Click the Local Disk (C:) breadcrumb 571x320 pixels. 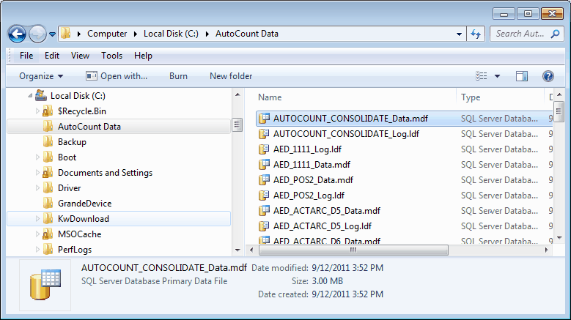click(x=171, y=34)
